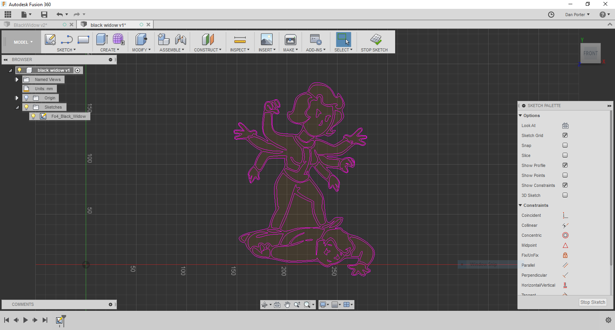615x330 pixels.
Task: Open the Dan Porter account dropdown
Action: click(x=577, y=15)
